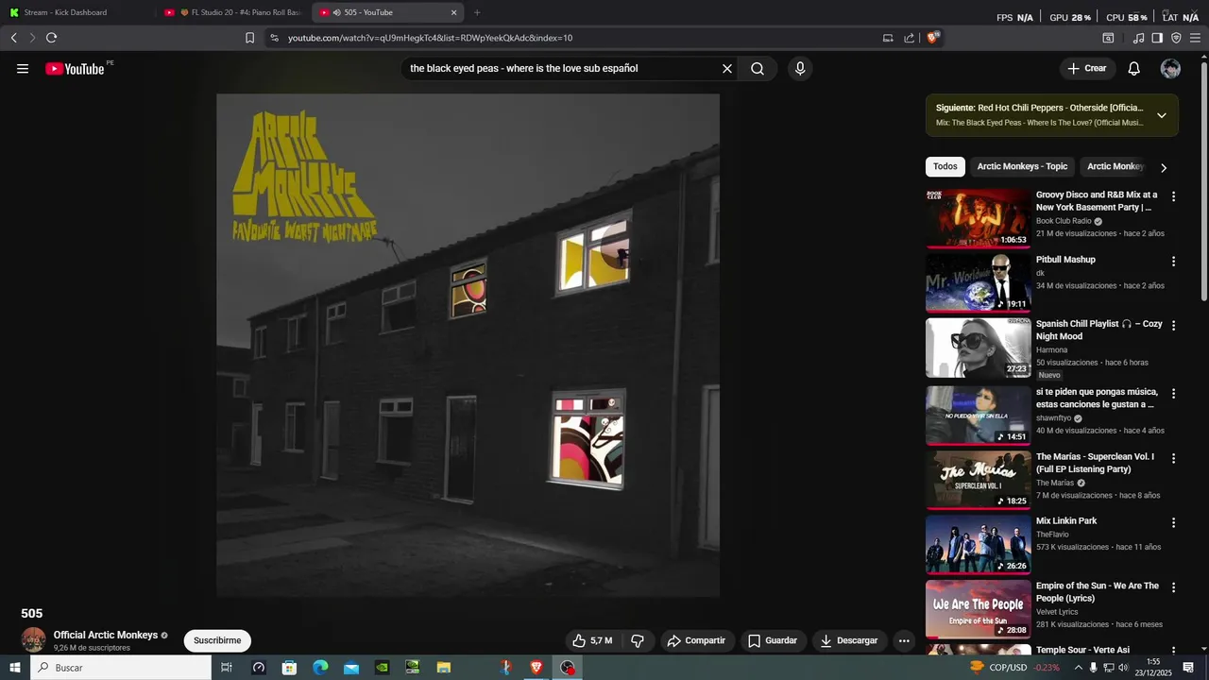1209x680 pixels.
Task: Open options for Mix Linkin Park video
Action: 1173,523
